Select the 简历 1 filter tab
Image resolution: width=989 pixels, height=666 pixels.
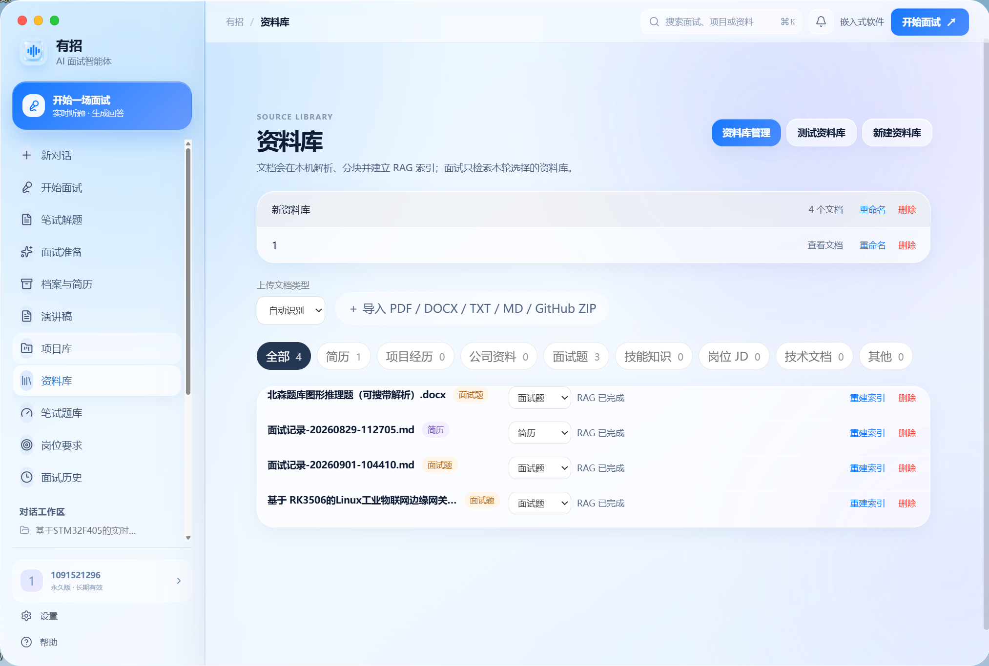pyautogui.click(x=344, y=357)
